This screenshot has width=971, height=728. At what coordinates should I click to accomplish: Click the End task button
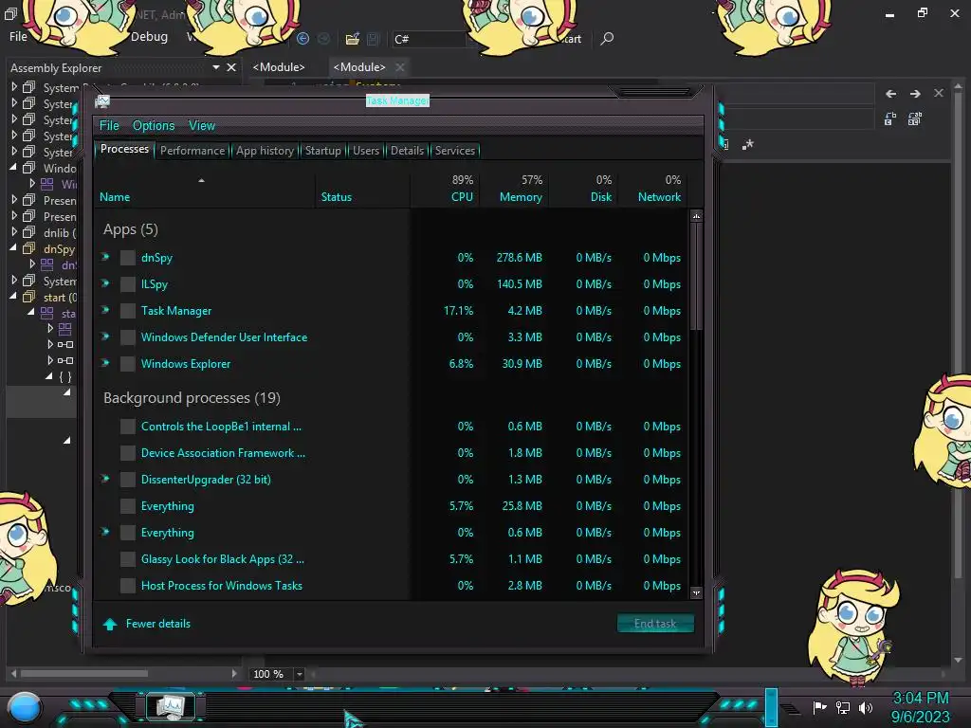pyautogui.click(x=655, y=624)
